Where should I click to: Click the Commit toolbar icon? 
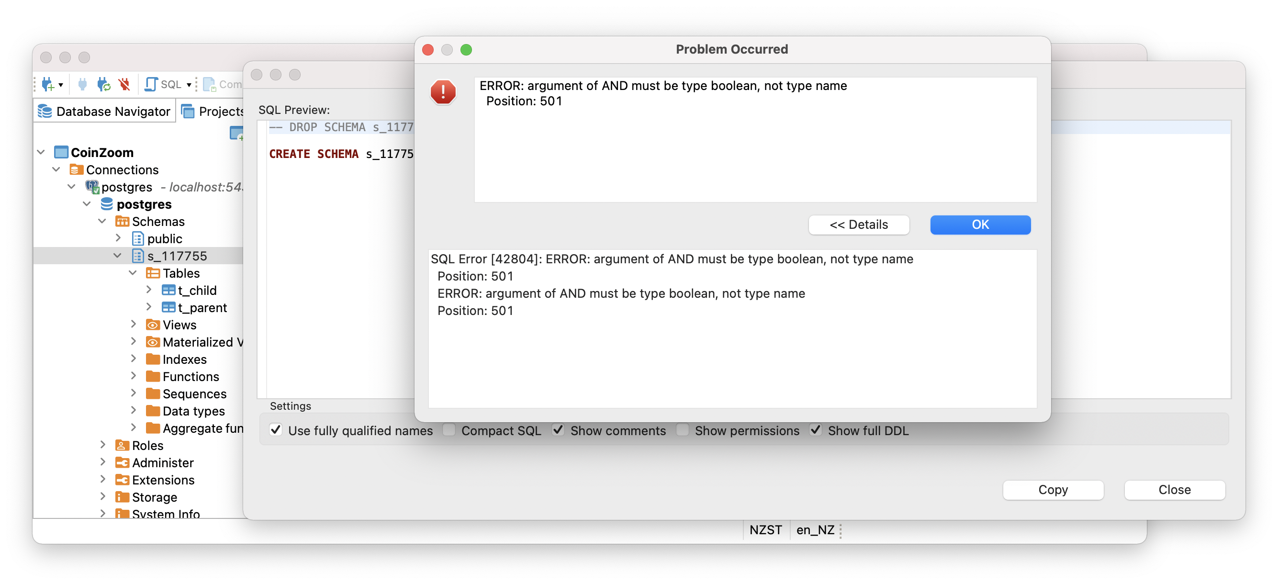(209, 84)
